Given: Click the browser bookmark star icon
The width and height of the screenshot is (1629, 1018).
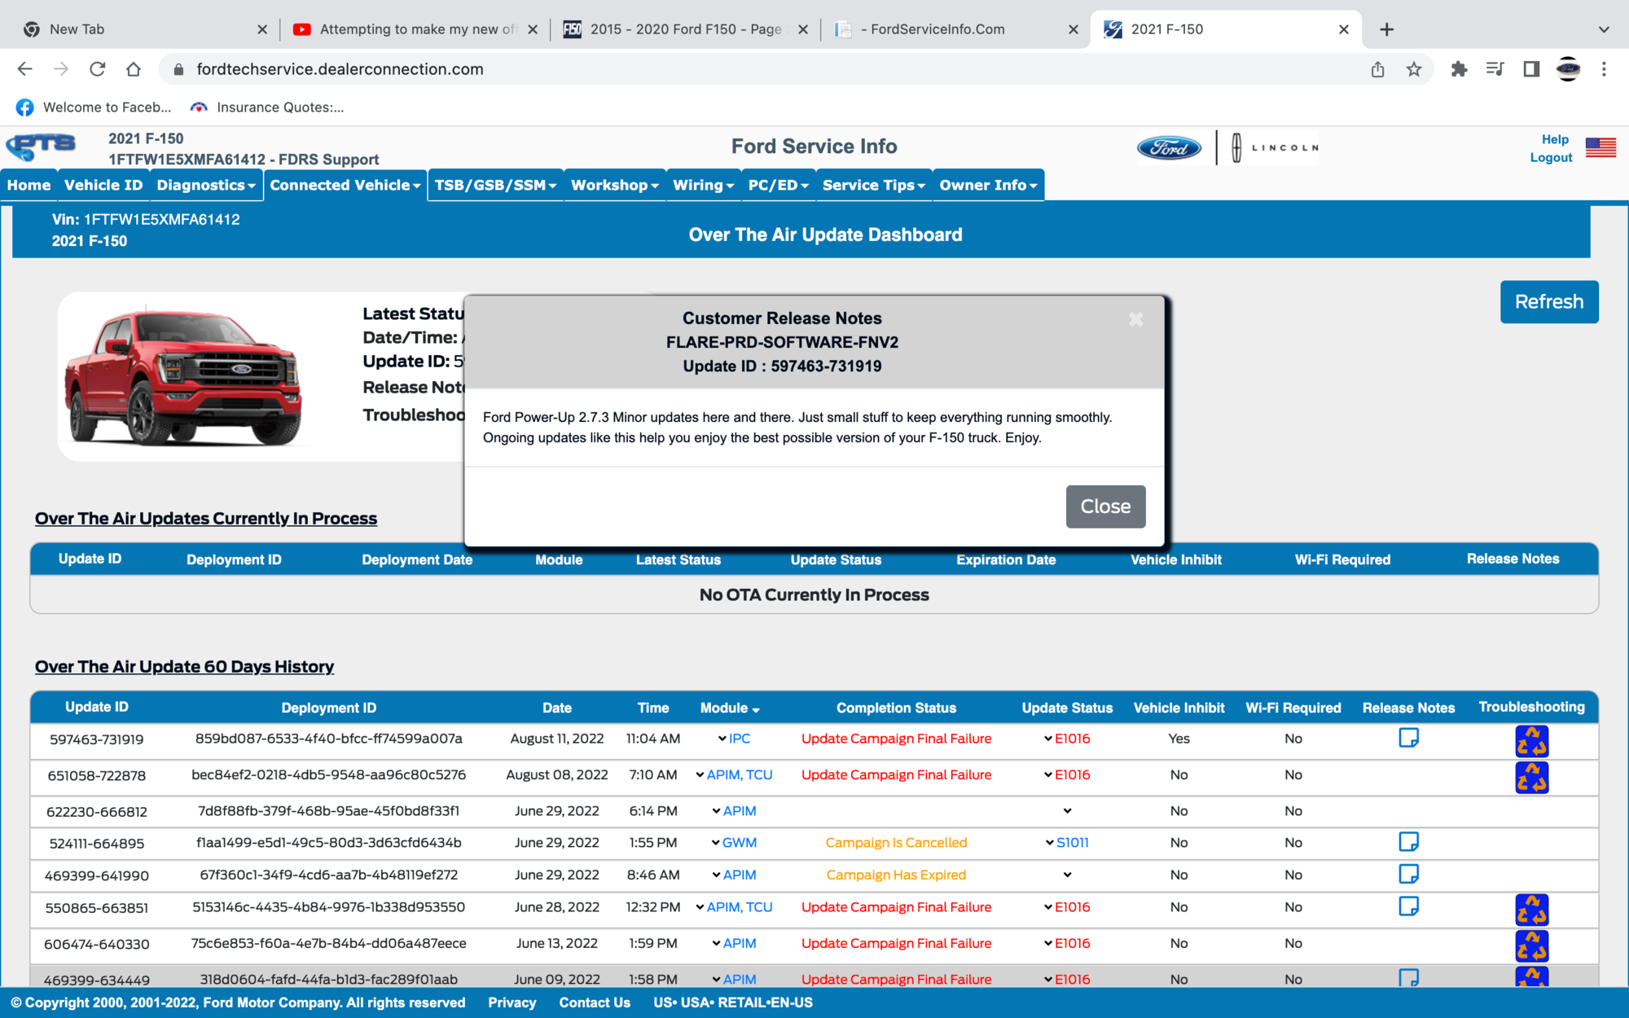Looking at the screenshot, I should point(1414,69).
